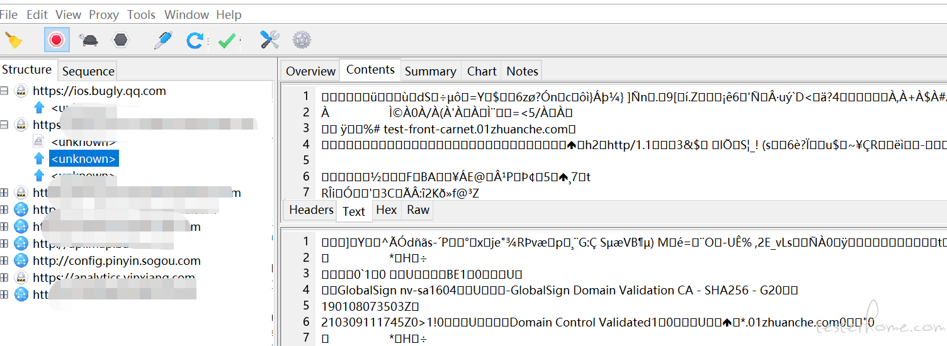Viewport: 947px width, 346px height.
Task: Expand the analytics.yinxiang.com node
Action: pos(4,277)
